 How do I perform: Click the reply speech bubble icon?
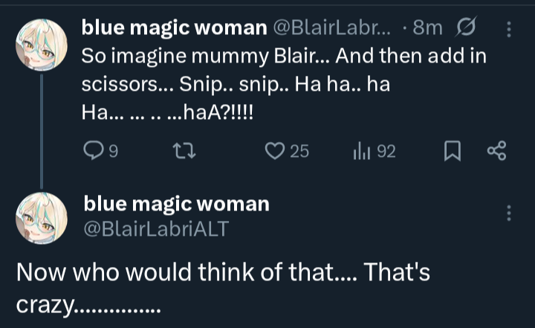click(94, 152)
